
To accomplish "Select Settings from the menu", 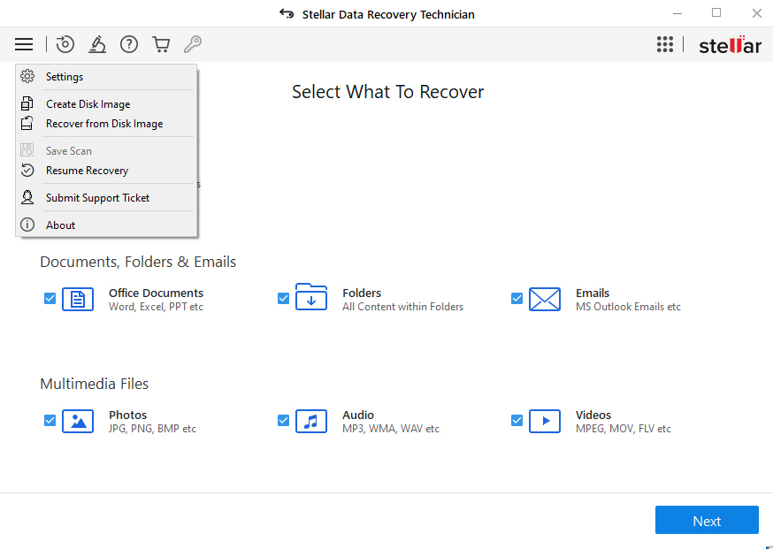I will click(65, 77).
